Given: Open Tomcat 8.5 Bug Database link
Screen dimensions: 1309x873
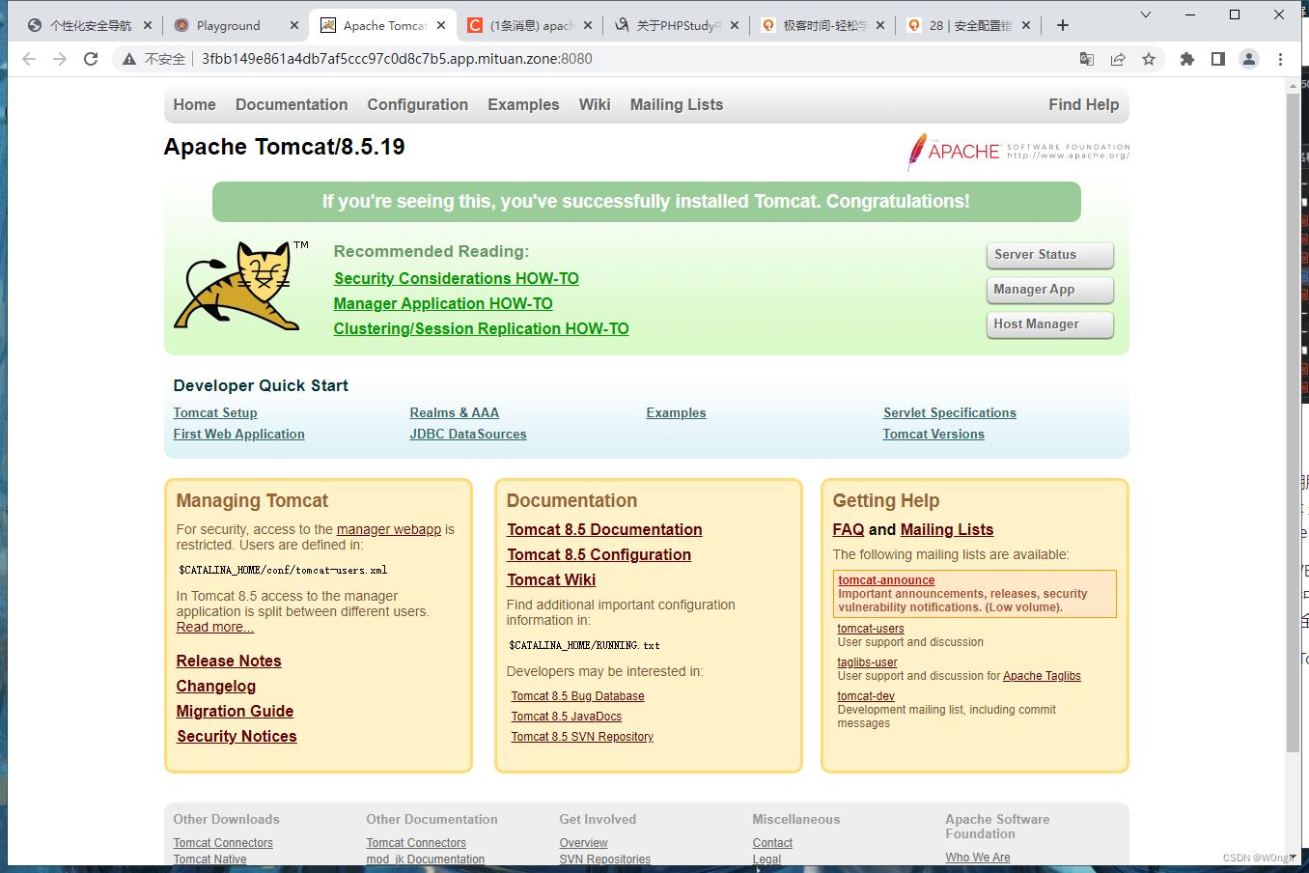Looking at the screenshot, I should [x=577, y=696].
